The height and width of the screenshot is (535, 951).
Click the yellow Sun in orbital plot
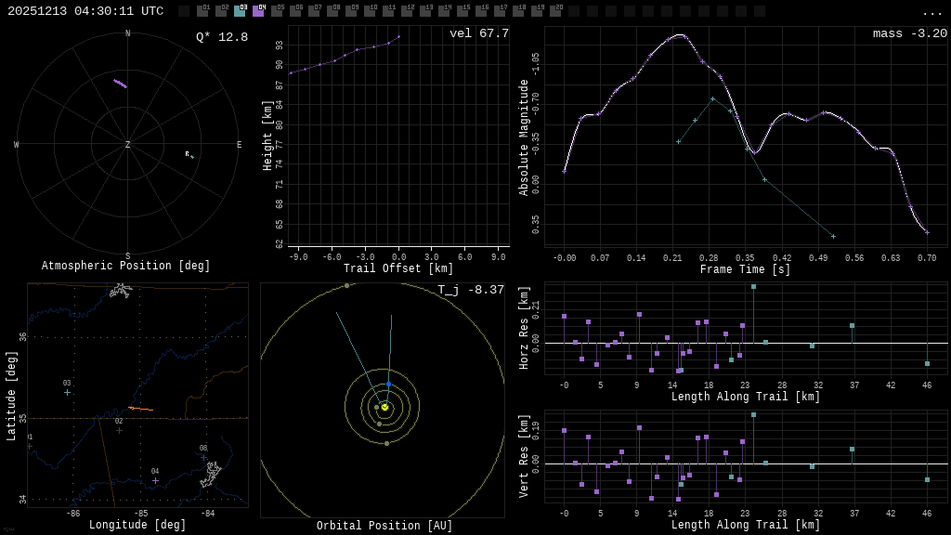(x=384, y=407)
